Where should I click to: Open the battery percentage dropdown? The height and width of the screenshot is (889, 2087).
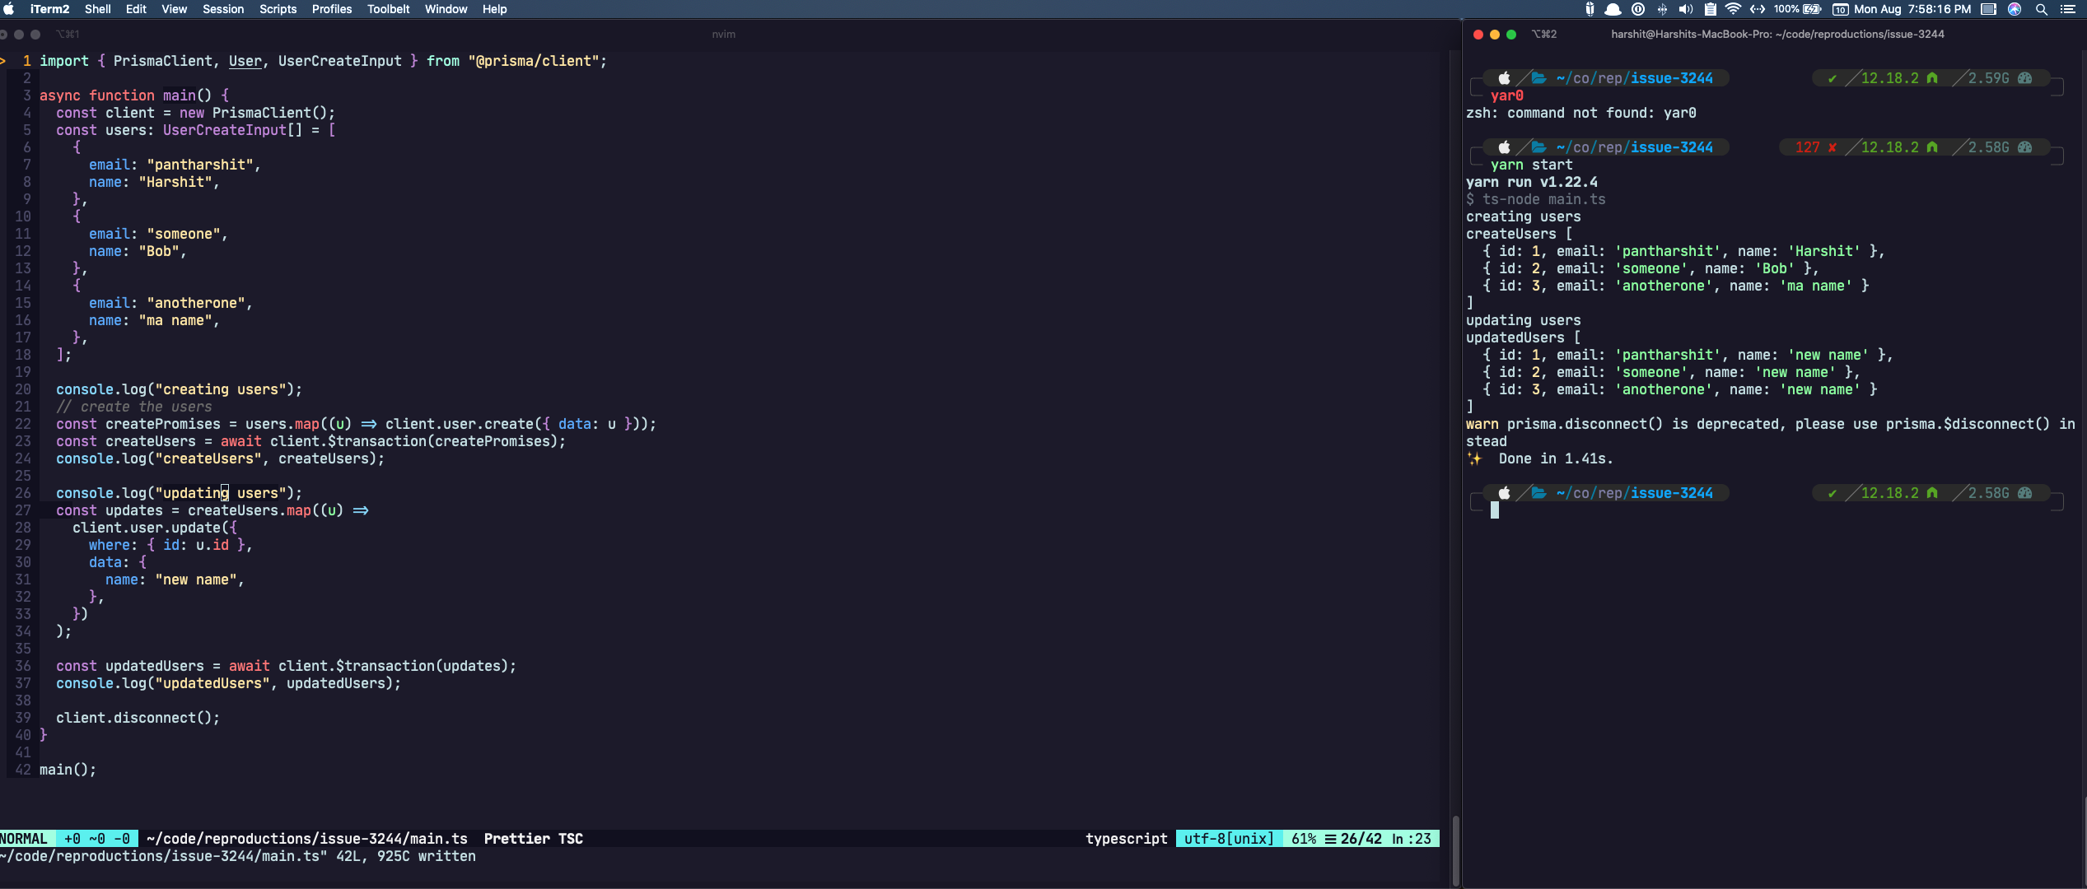pos(1789,9)
